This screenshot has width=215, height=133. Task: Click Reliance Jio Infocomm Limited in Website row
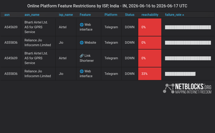(38, 43)
